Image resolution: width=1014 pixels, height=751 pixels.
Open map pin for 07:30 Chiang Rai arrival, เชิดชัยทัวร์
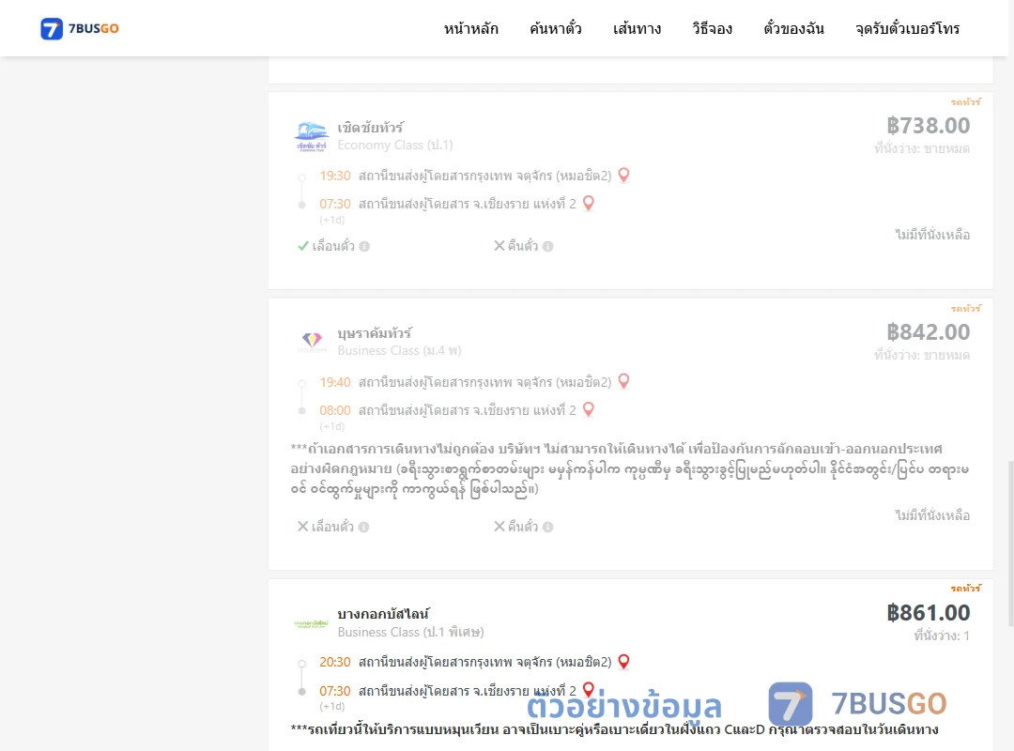(x=589, y=203)
